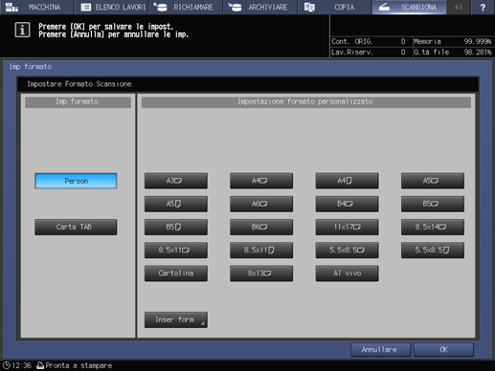Image resolution: width=495 pixels, height=371 pixels.
Task: Set 8.5x11 portrait format
Action: coord(261,251)
